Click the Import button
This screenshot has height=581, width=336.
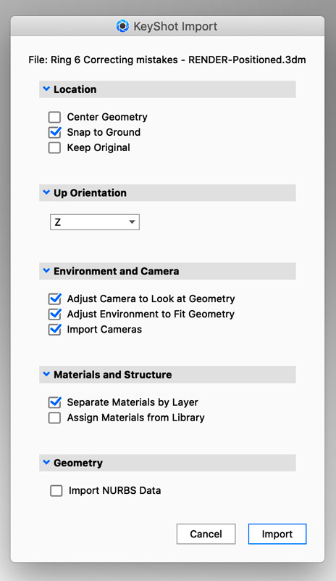[277, 534]
